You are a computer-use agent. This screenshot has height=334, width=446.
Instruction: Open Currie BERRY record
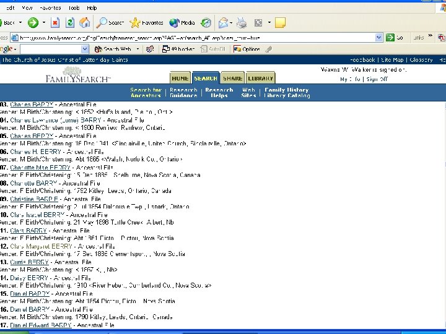click(x=29, y=262)
